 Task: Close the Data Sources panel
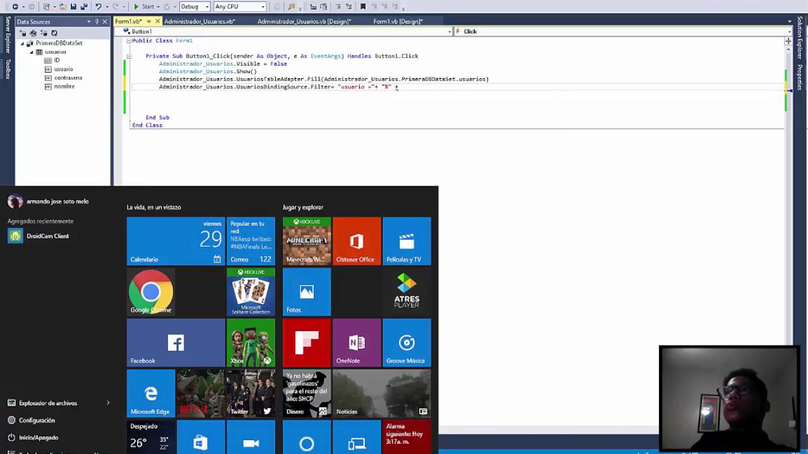point(105,21)
